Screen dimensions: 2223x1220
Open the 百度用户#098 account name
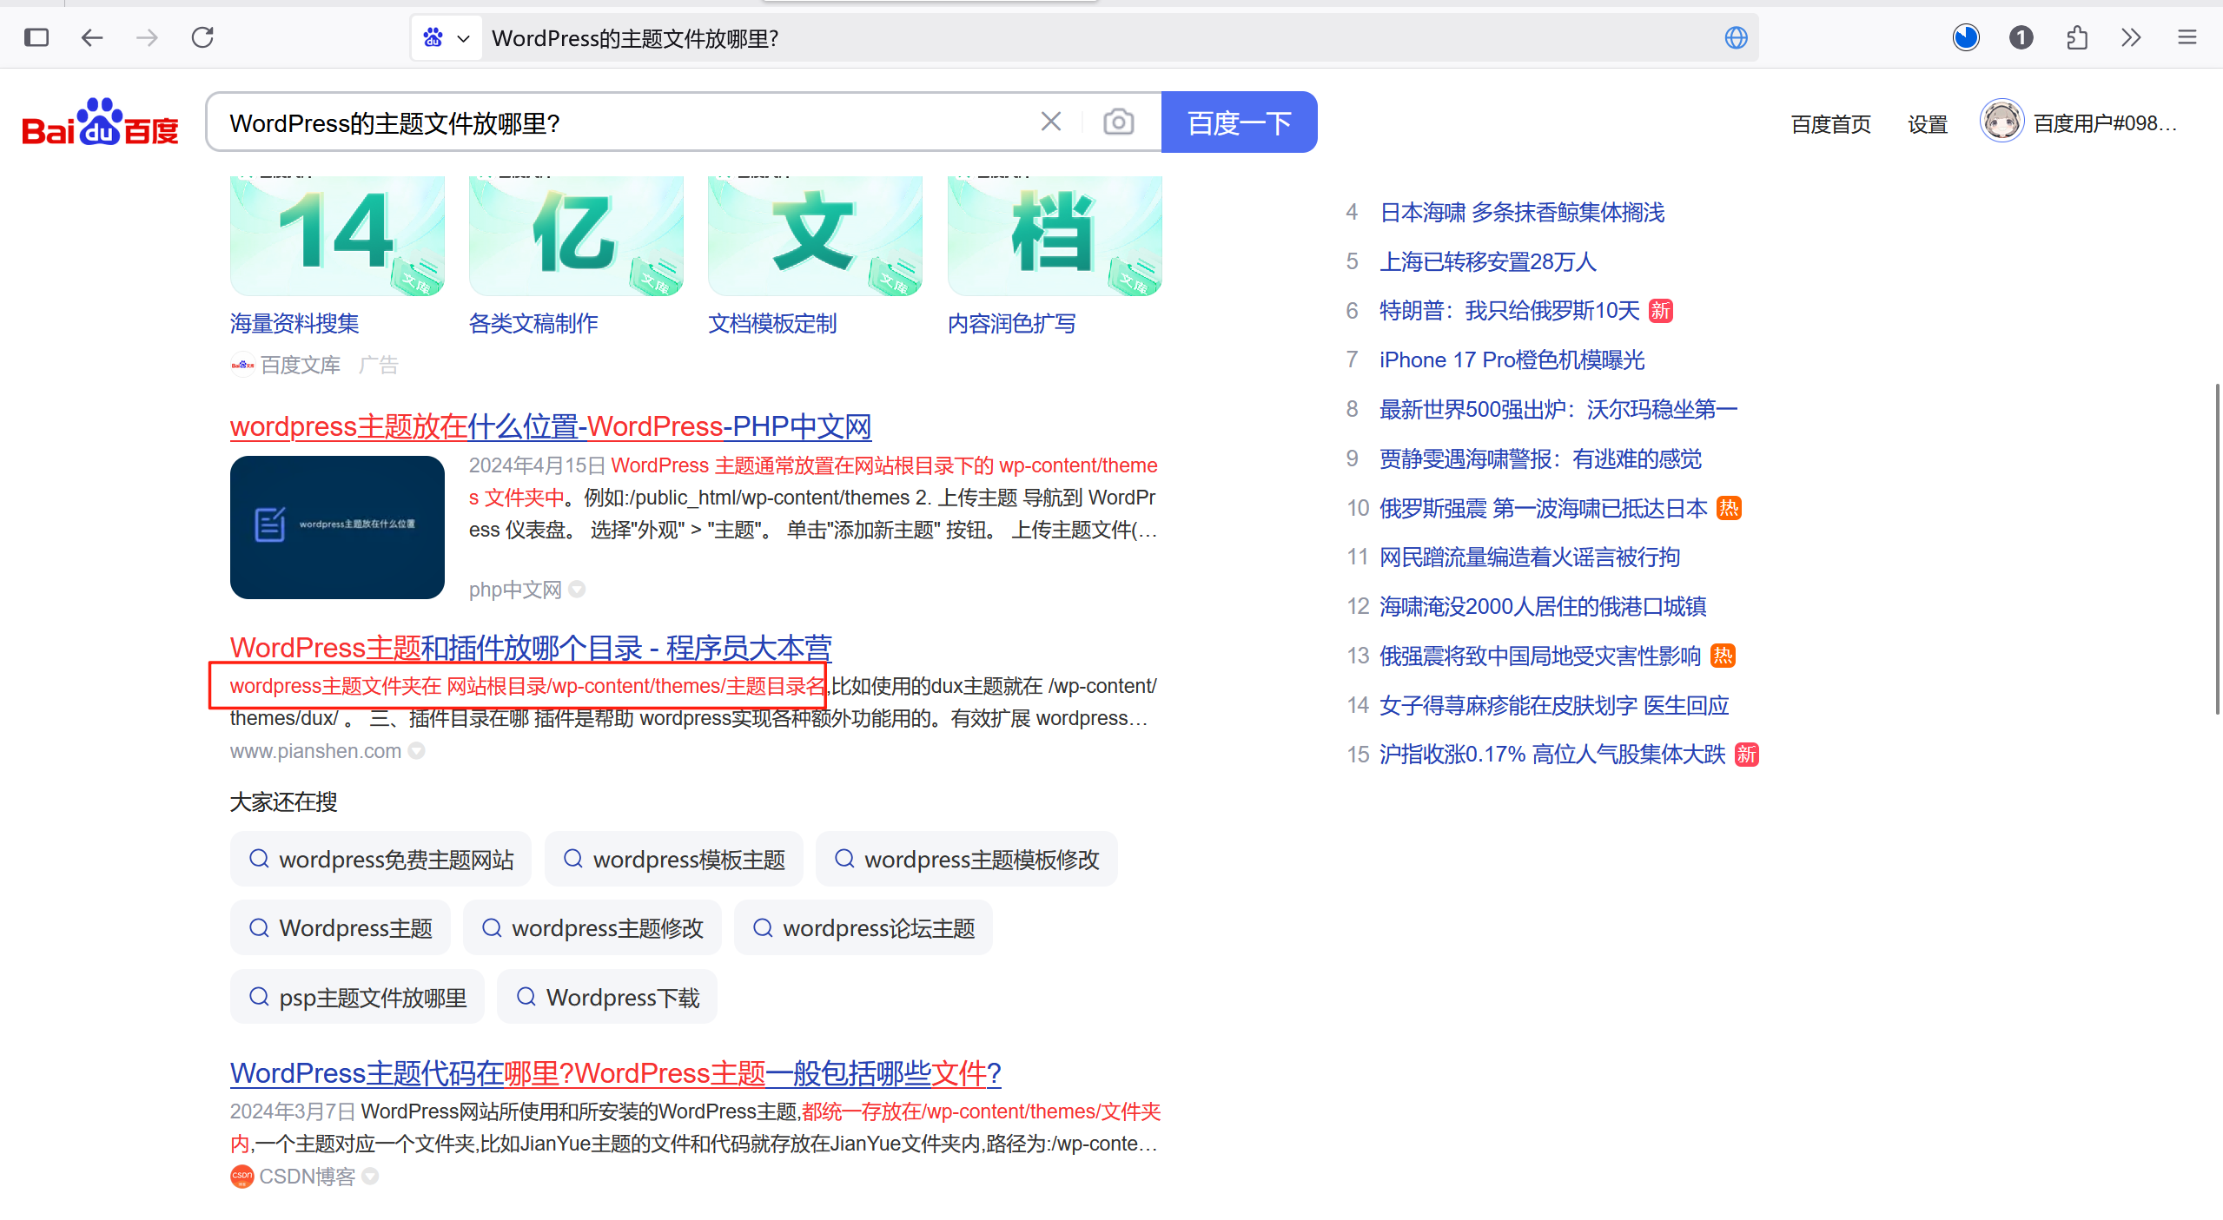point(2105,124)
